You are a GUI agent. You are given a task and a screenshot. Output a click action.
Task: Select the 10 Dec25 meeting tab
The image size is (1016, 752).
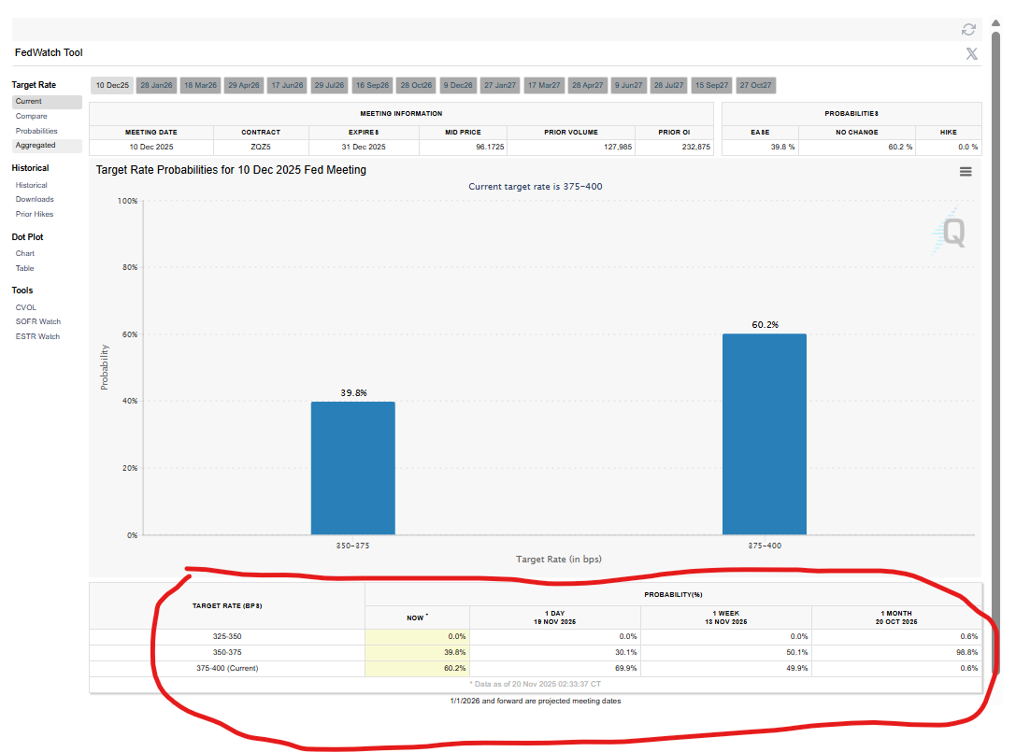(112, 86)
